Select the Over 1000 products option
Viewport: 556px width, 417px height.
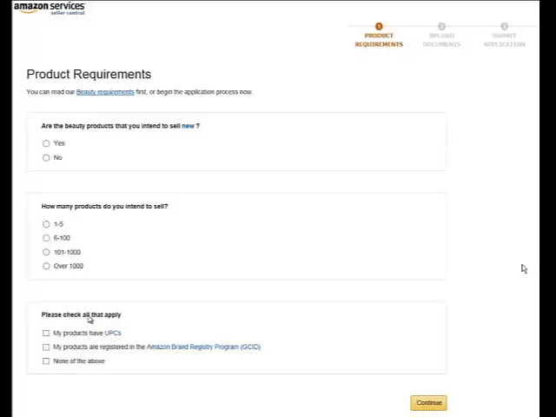tap(46, 266)
